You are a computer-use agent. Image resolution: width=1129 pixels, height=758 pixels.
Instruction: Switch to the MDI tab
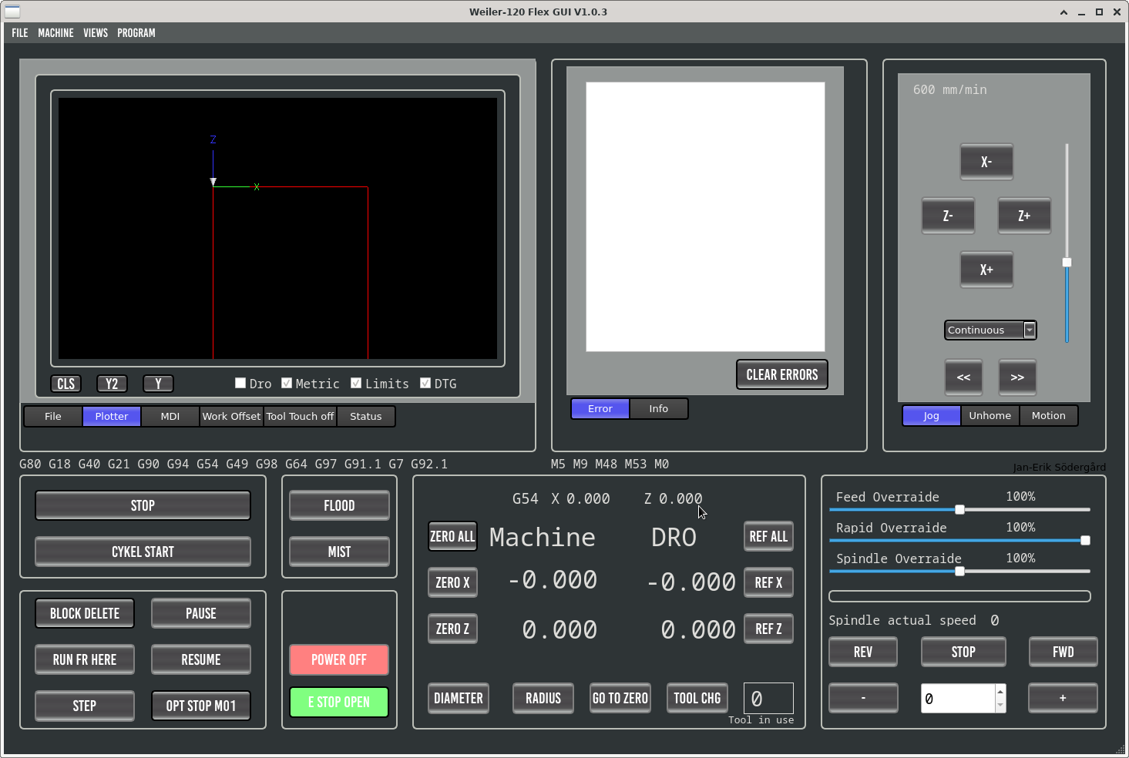point(170,416)
